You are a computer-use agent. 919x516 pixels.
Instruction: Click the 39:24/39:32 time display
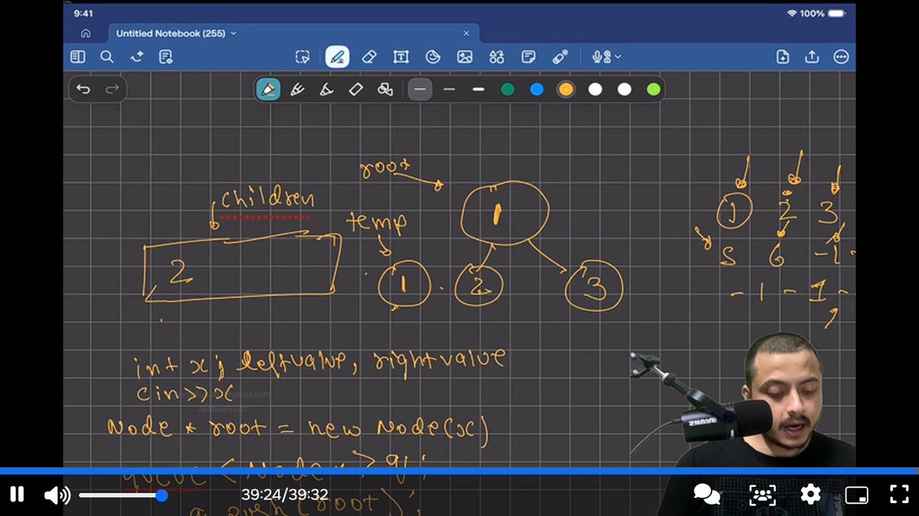284,495
